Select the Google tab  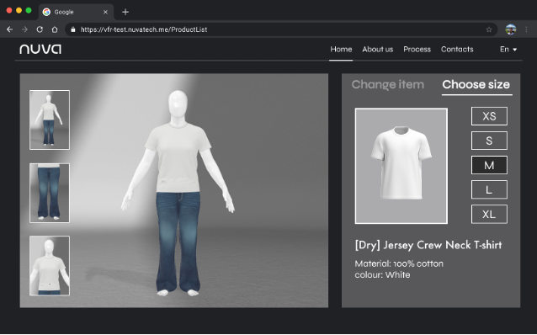[76, 12]
